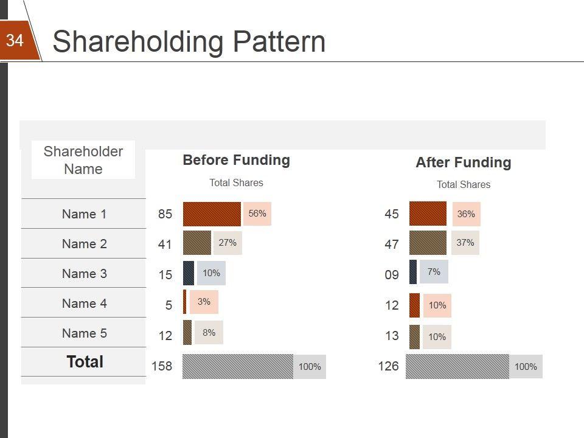Click the 27% percentage label

228,243
